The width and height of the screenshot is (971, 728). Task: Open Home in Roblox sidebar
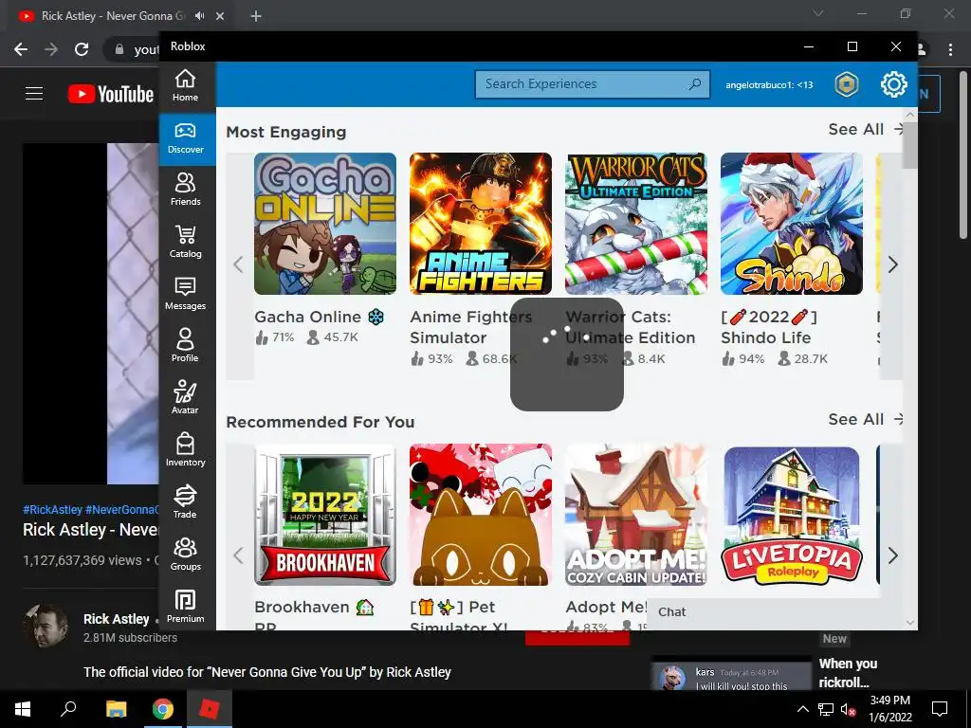click(x=185, y=85)
